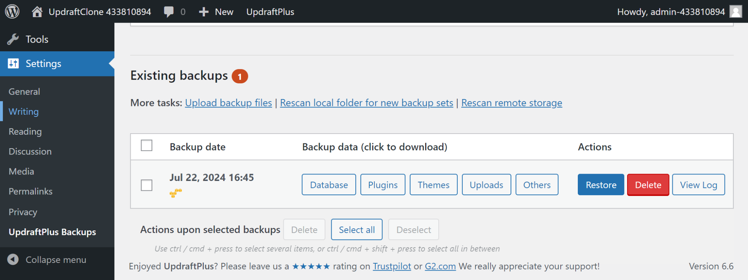748x280 pixels.
Task: Open the UpdraftPlus admin bar menu
Action: pos(270,12)
